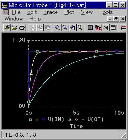Click the Cut scissors icon
This screenshot has width=128, height=140.
coord(32,27)
